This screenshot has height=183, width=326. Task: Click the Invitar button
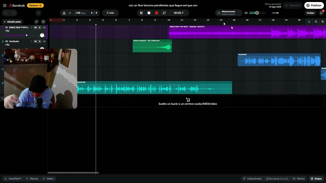(x=310, y=13)
